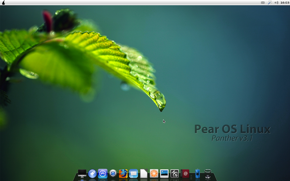Open System Settings via the gears icon

coord(174,174)
